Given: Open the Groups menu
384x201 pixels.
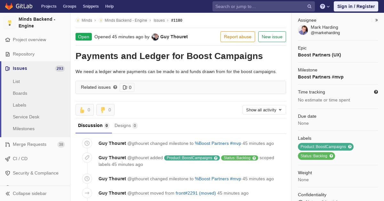Looking at the screenshot, I should point(69,6).
